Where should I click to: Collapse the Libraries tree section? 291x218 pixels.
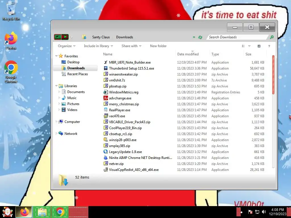point(56,86)
